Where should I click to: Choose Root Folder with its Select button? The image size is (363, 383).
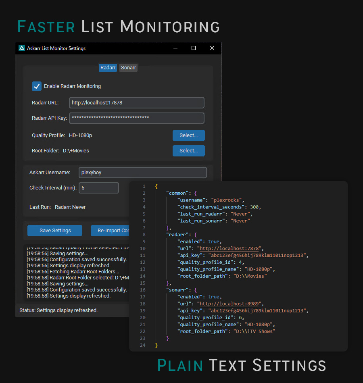(188, 151)
